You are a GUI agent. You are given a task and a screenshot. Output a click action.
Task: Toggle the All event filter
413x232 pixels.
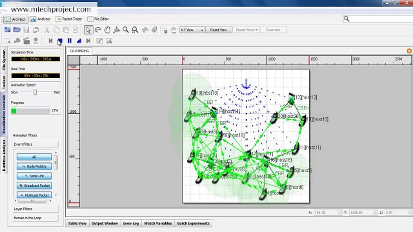pyautogui.click(x=34, y=157)
